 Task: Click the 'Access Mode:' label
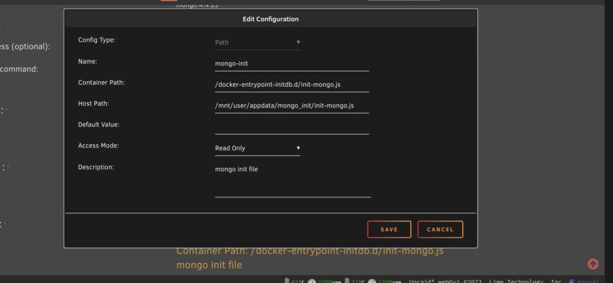[99, 145]
